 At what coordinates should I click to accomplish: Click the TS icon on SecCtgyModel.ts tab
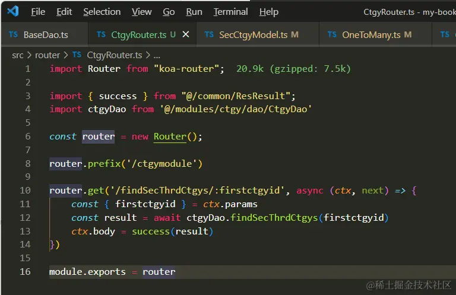pos(209,34)
